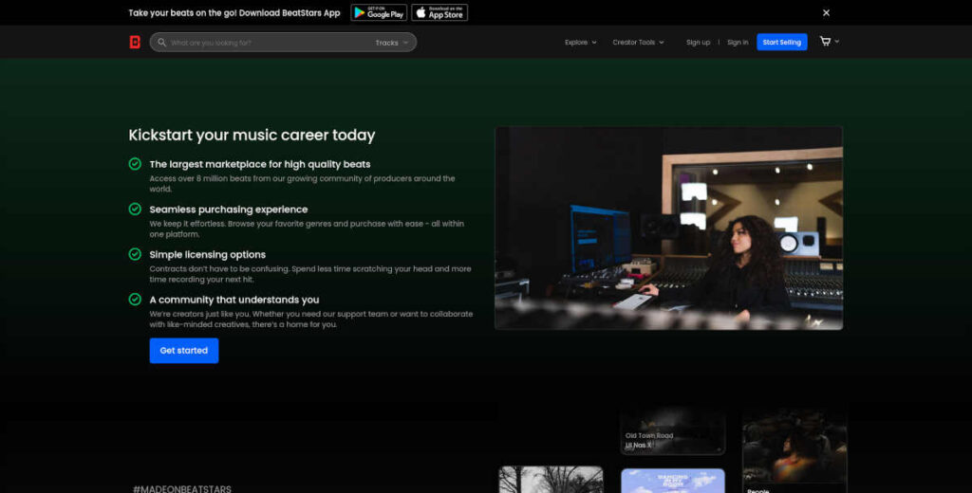Open the Old Town Road Lil Nas X card

point(673,431)
